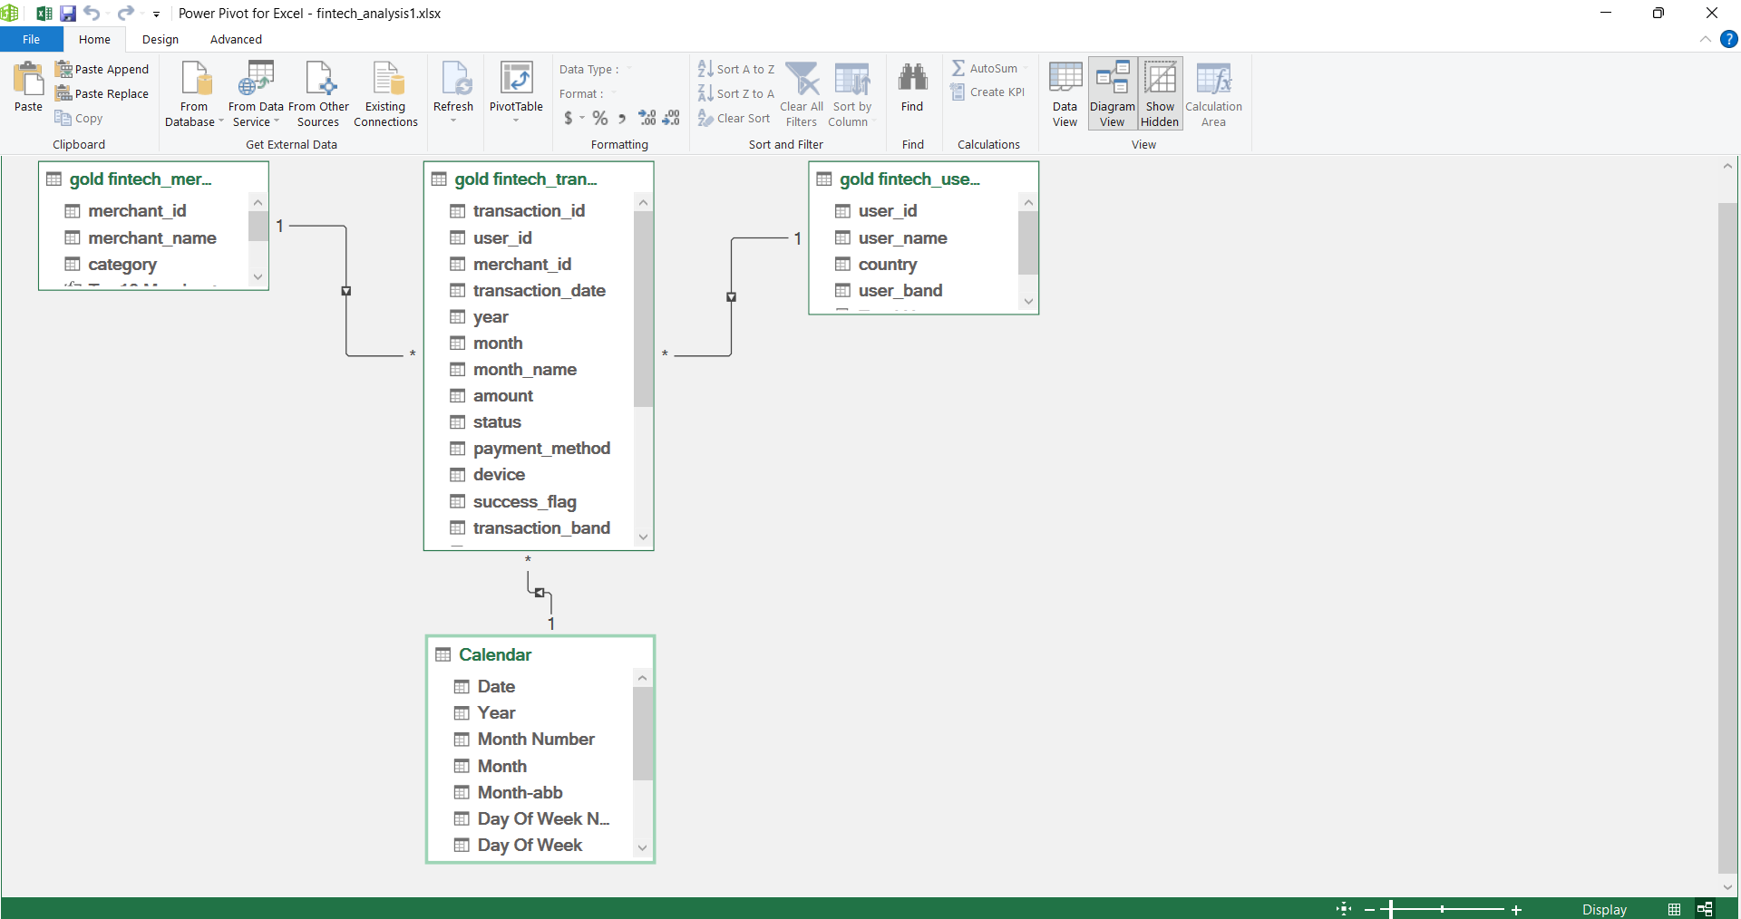This screenshot has width=1741, height=919.
Task: Click Clear Sort
Action: click(x=734, y=118)
